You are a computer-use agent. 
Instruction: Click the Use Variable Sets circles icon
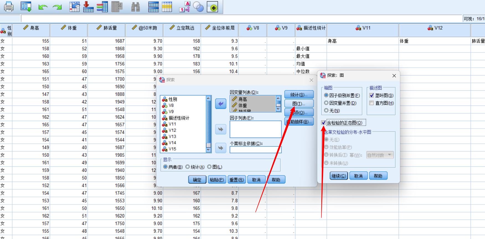click(198, 7)
